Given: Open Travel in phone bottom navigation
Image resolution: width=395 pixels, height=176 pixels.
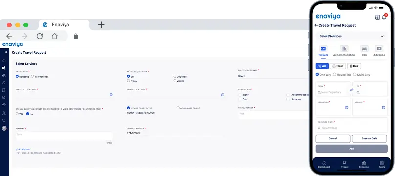Looking at the screenshot, I should 344,164.
